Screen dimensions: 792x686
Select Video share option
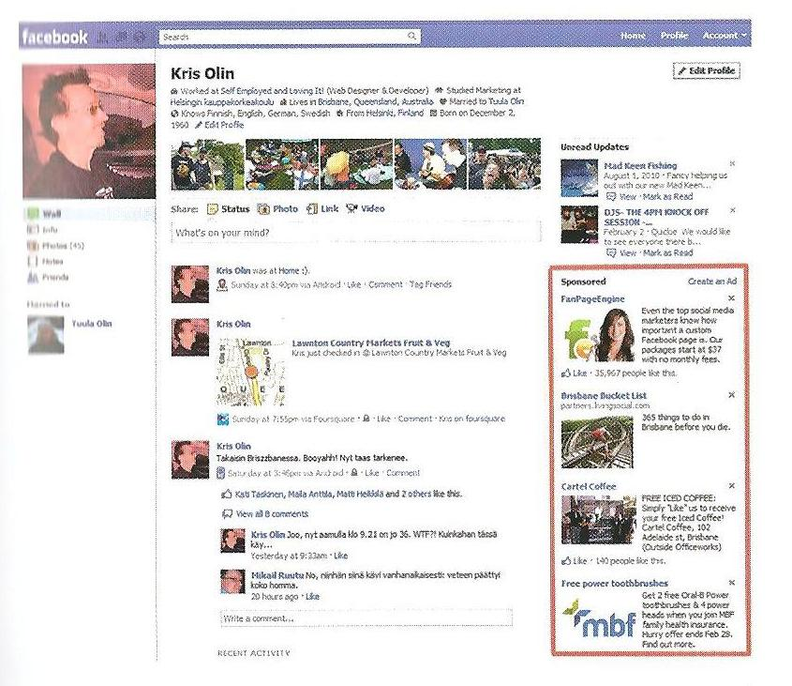(x=366, y=208)
